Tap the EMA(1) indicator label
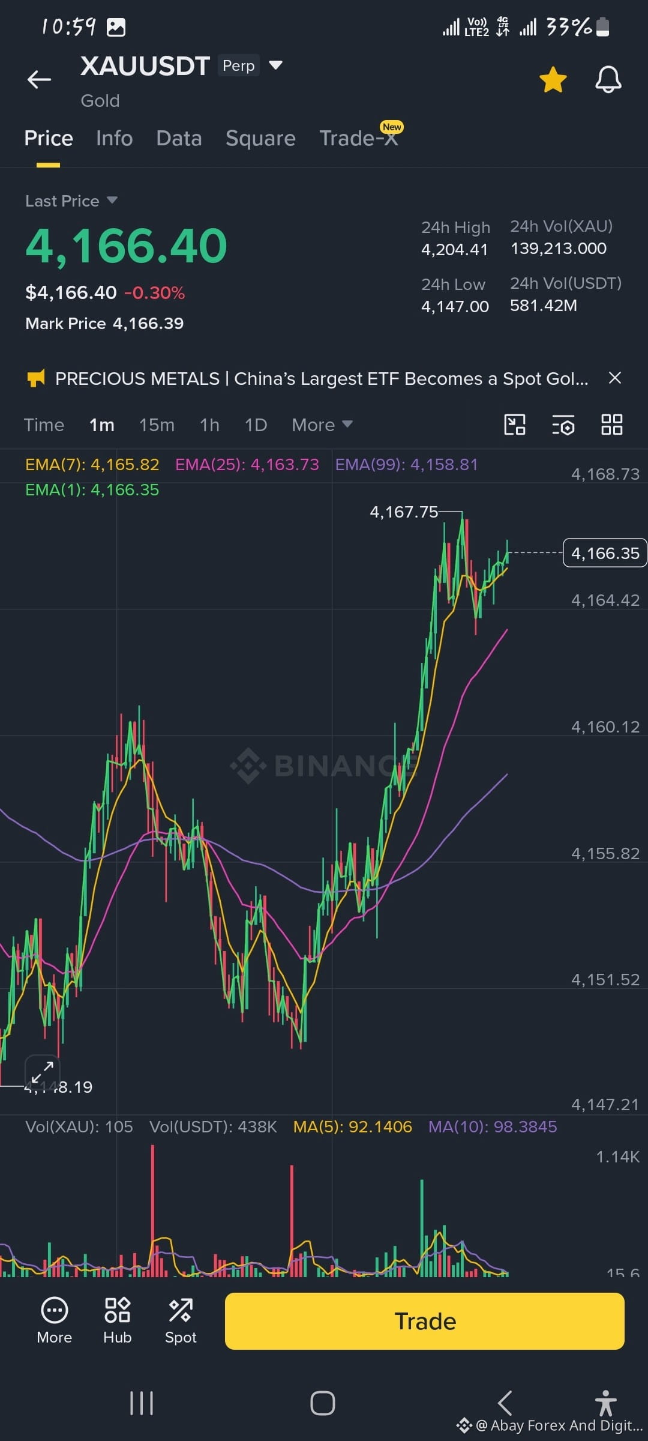This screenshot has width=648, height=1441. point(92,490)
